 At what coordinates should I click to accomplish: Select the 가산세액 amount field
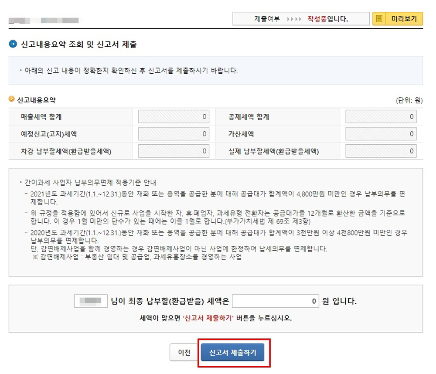point(381,134)
